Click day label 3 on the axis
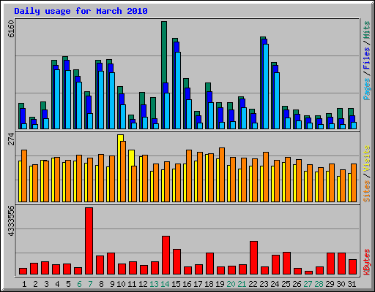The image size is (375, 292). (46, 284)
